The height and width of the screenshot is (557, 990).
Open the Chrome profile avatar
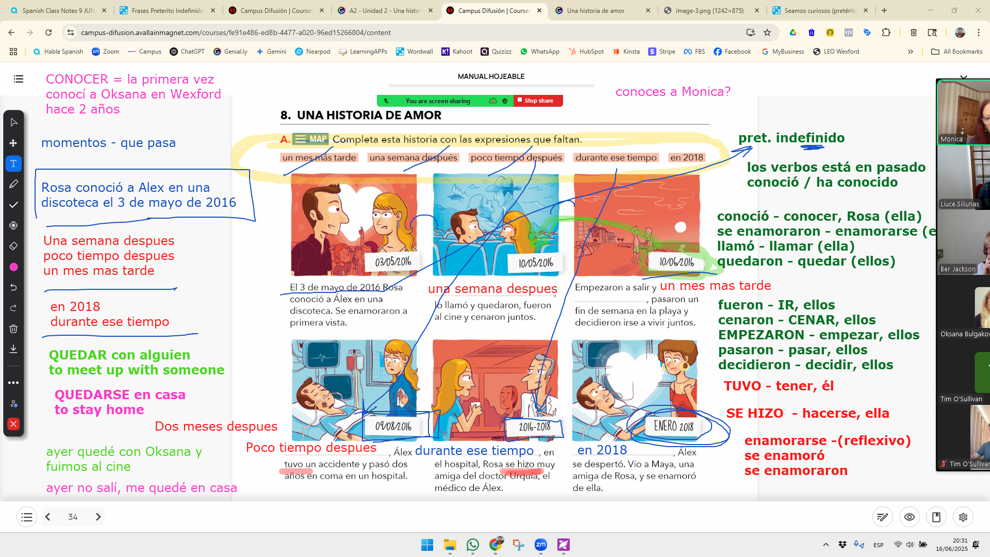click(x=960, y=32)
